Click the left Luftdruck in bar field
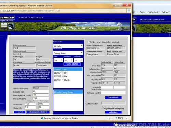Screen dimensions: 171x128 [107, 103]
